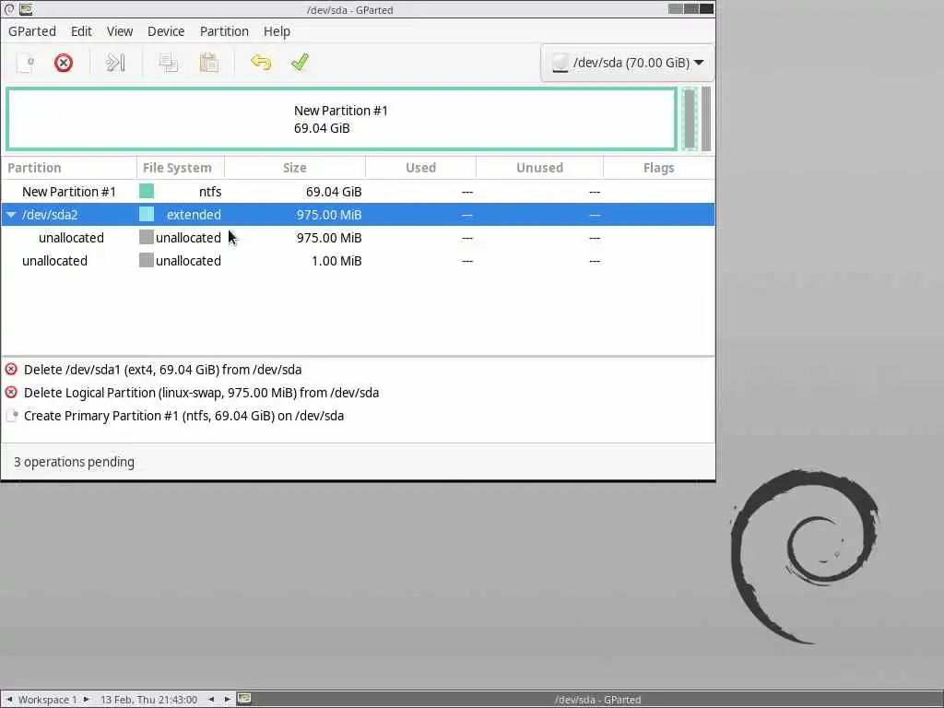Click the Partition column header

point(68,168)
